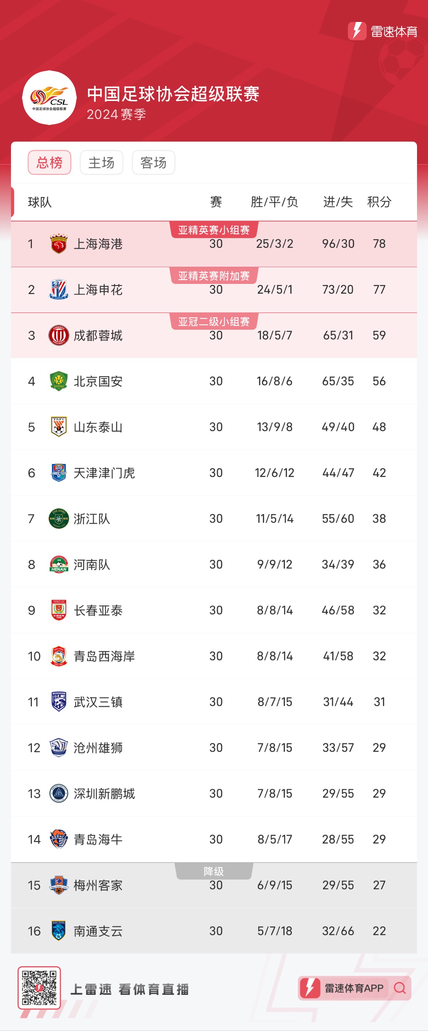Screen dimensions: 428x1031
Task: Select the 总榜 overall standings tab
Action: (50, 162)
